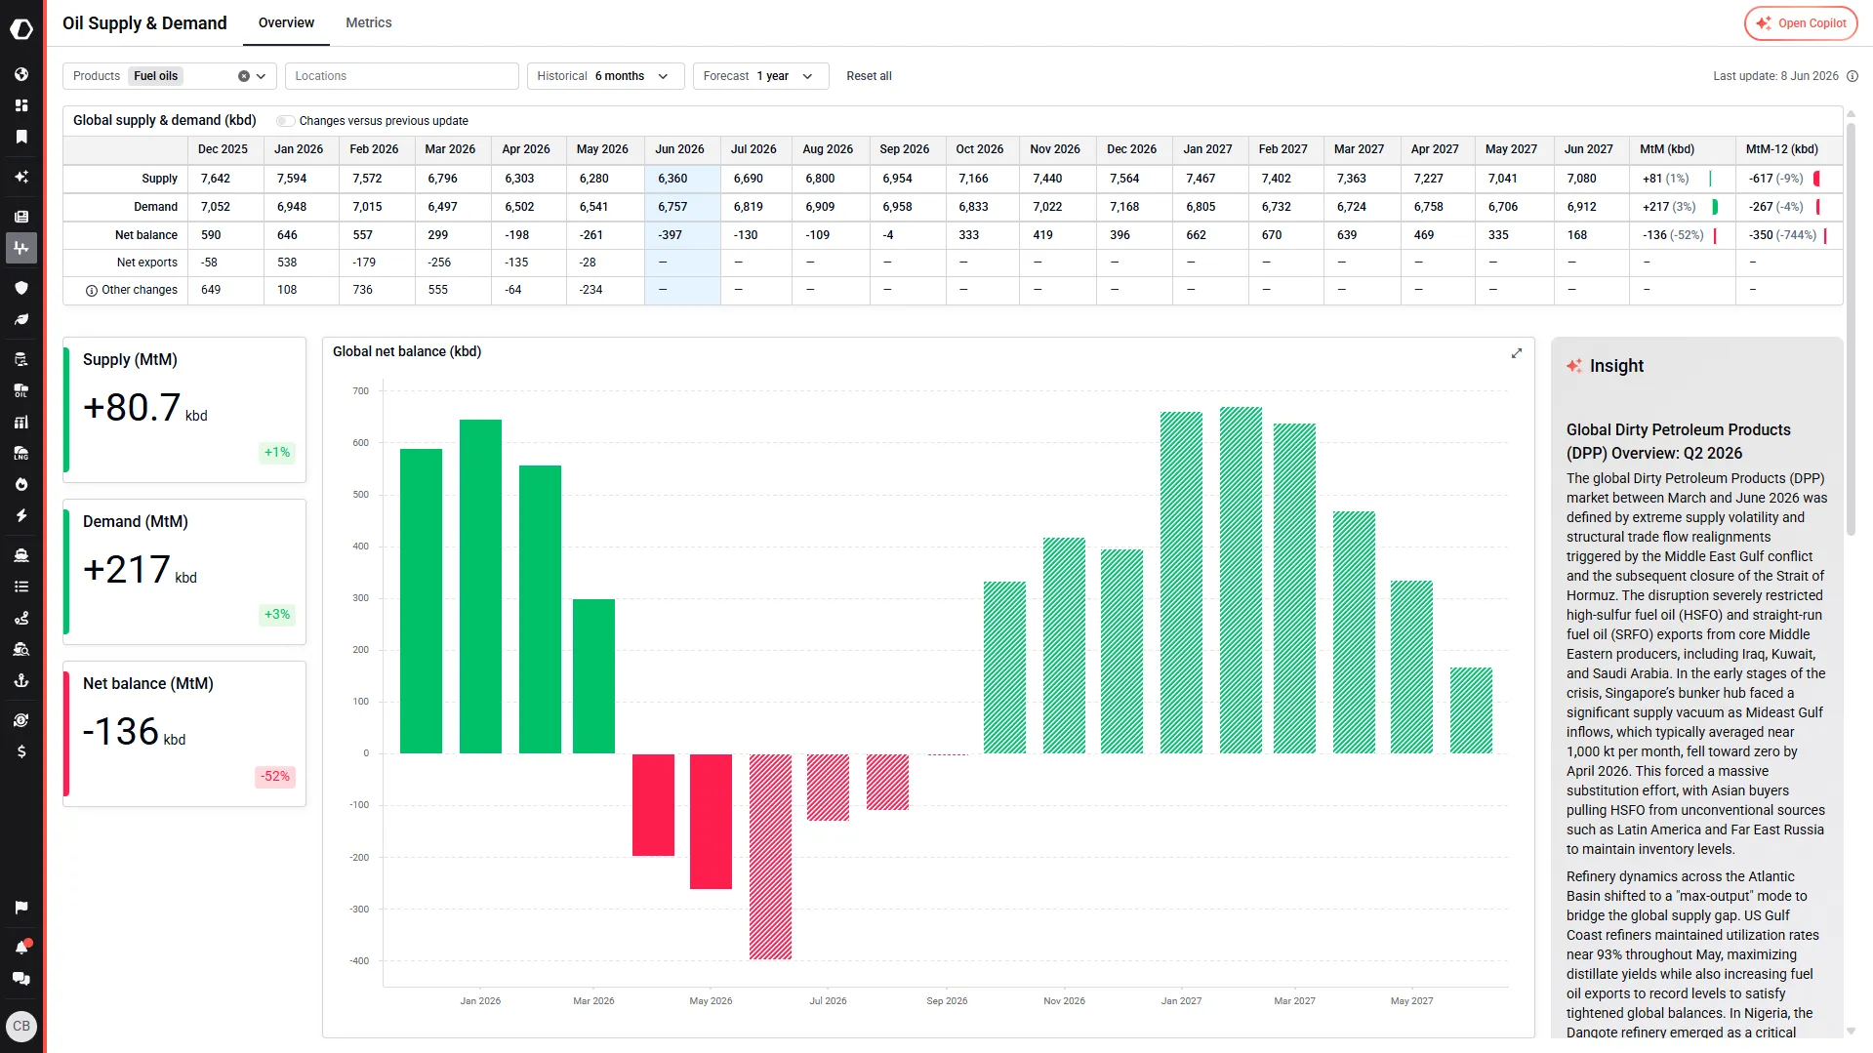Open the anchor ports sidebar icon
The height and width of the screenshot is (1053, 1873).
[x=21, y=680]
